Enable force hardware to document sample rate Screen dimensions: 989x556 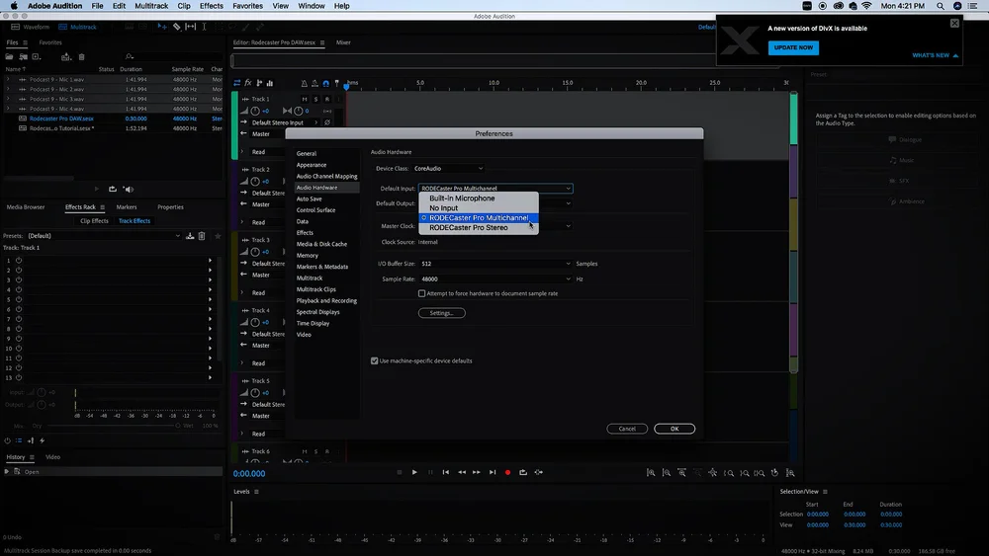click(x=422, y=293)
